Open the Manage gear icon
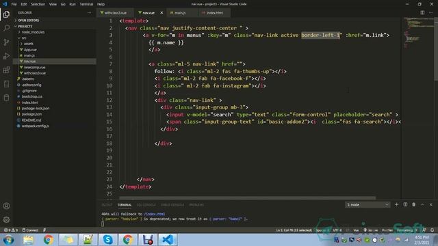This screenshot has width=438, height=246. click(6, 220)
